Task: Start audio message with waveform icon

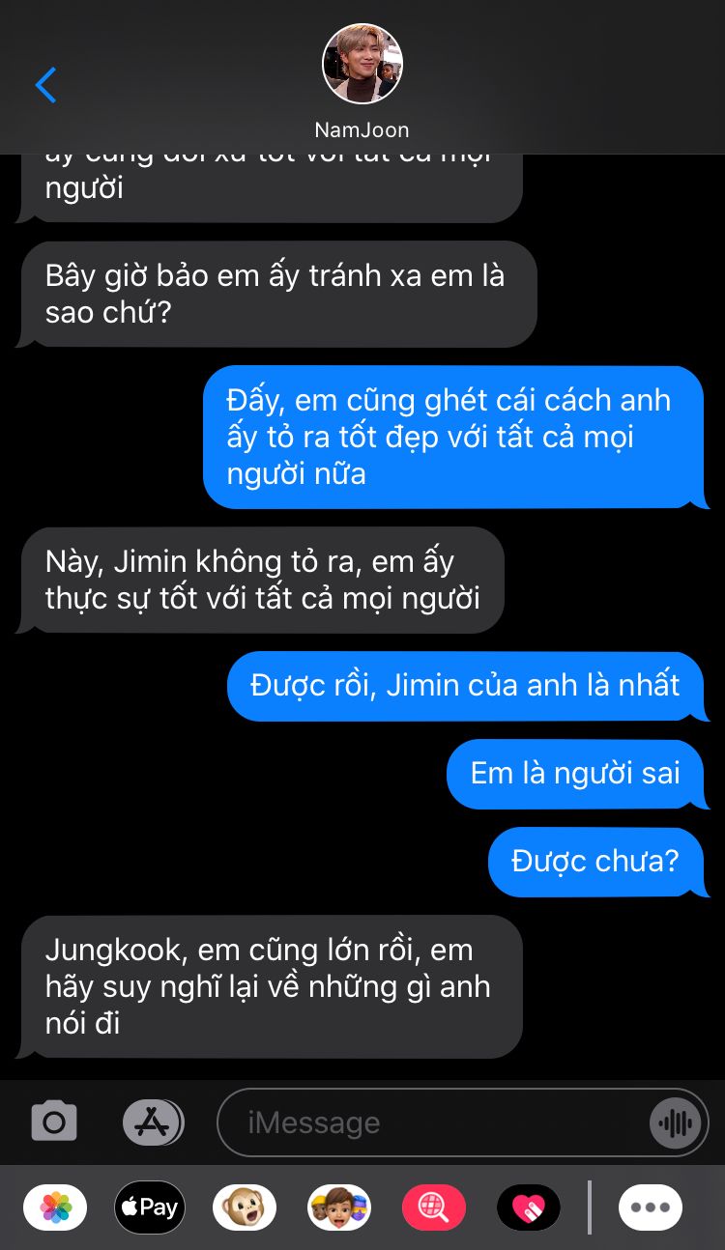Action: [x=675, y=1122]
